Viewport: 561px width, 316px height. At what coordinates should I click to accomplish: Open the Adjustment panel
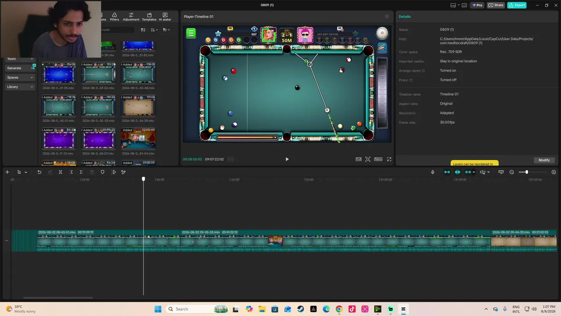coord(131,17)
